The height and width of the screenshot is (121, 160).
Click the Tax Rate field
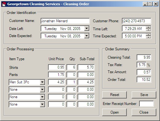pyautogui.click(x=142, y=65)
